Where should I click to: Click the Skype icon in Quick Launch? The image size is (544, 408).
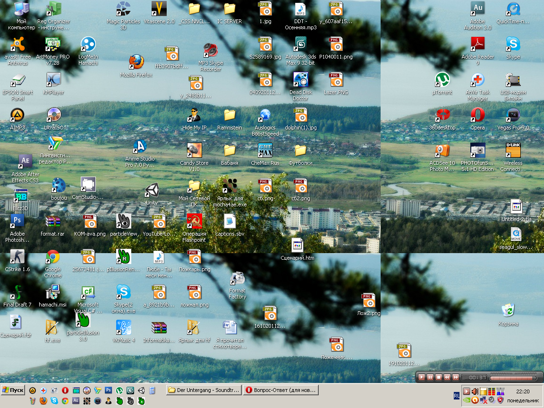click(54, 401)
